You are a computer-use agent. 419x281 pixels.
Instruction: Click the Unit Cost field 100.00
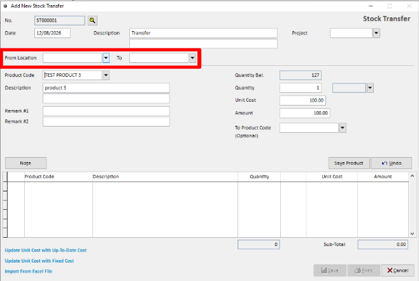[302, 100]
